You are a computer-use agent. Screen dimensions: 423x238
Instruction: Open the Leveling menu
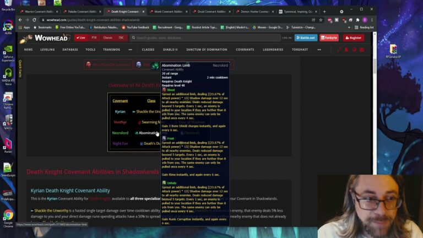47,50
